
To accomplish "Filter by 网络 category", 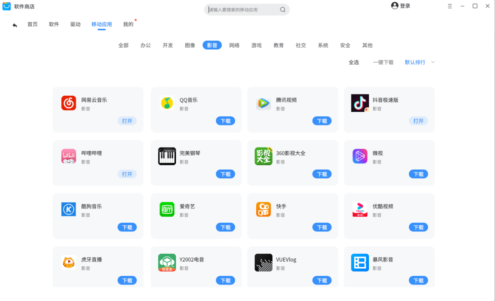I will 234,45.
